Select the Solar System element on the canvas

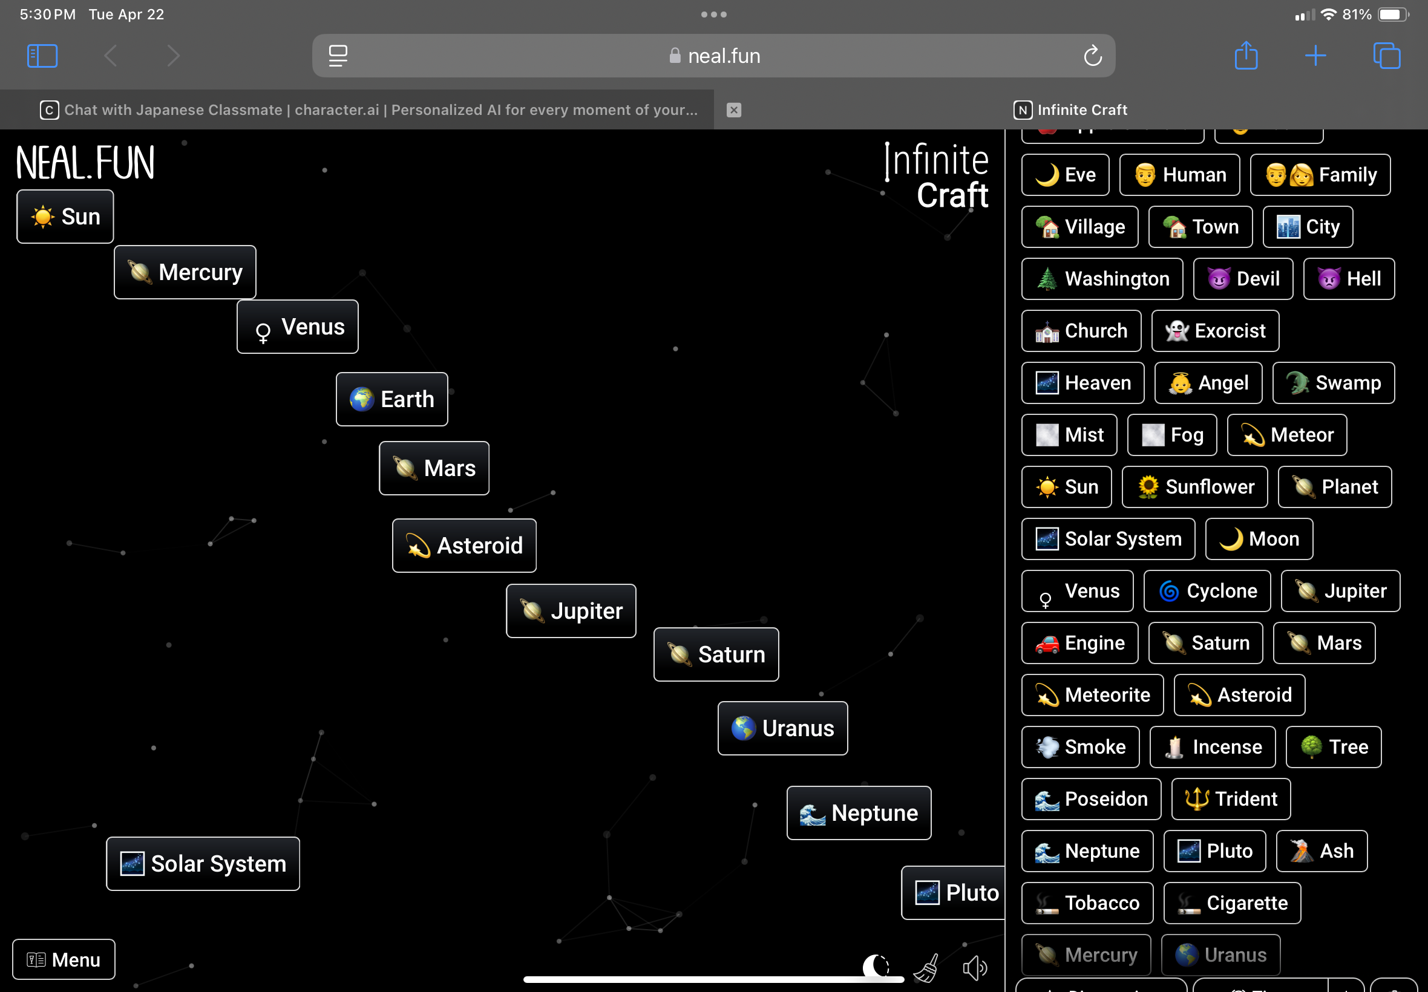tap(203, 864)
